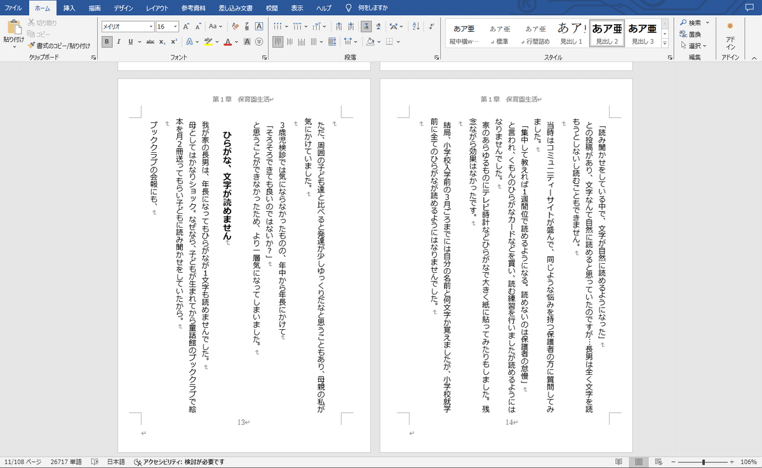Open the Insert (挿入) tab

tap(69, 8)
